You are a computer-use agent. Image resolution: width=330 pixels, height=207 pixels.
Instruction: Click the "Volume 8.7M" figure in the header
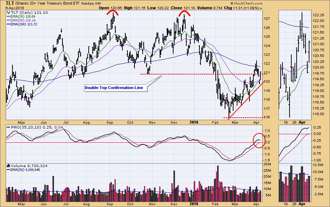[x=209, y=8]
